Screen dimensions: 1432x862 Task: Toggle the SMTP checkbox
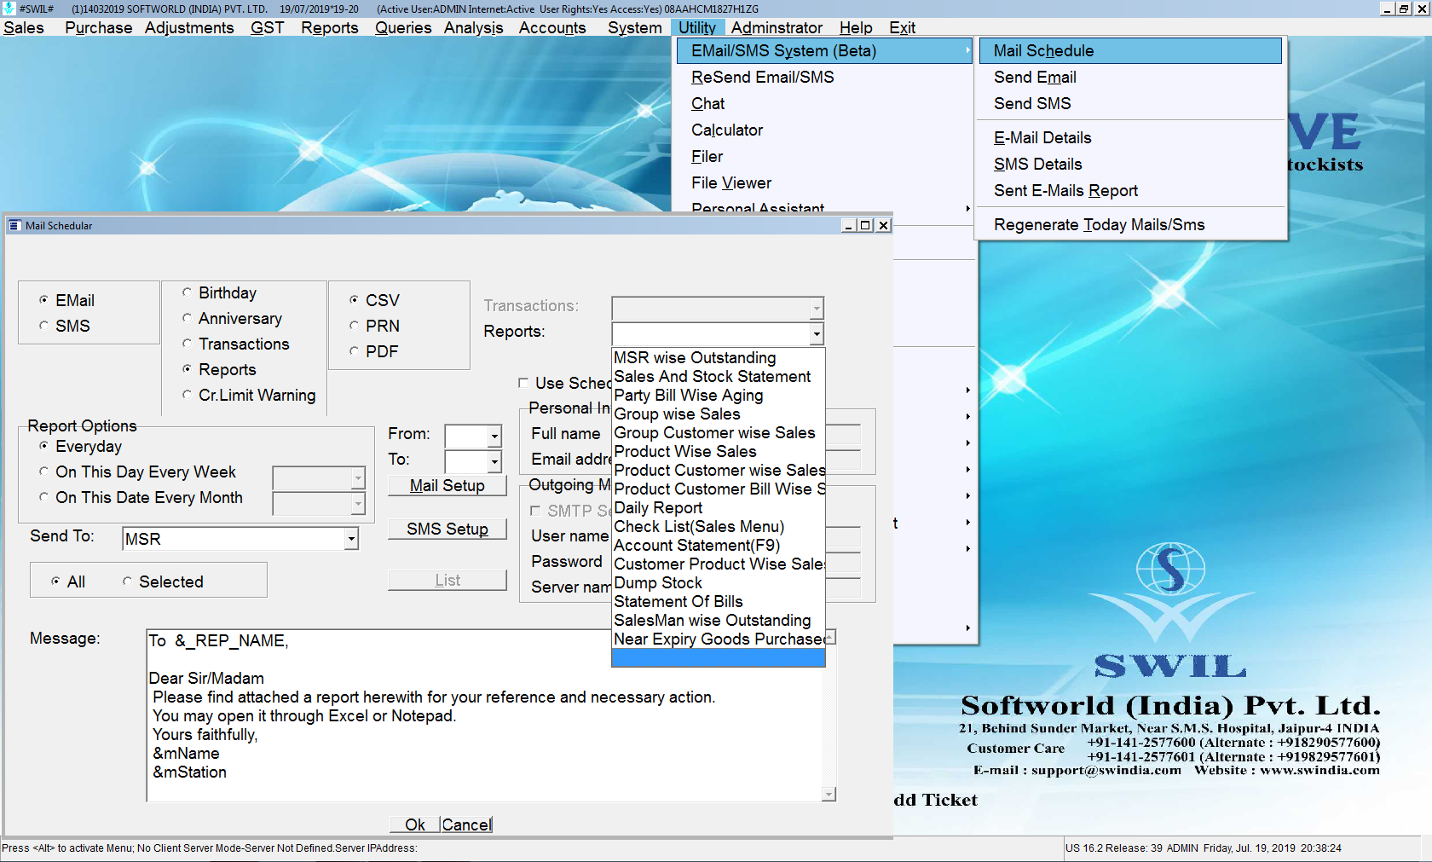535,511
